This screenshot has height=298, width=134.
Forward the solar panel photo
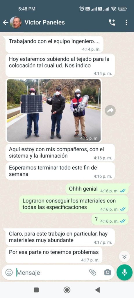click(x=110, y=110)
